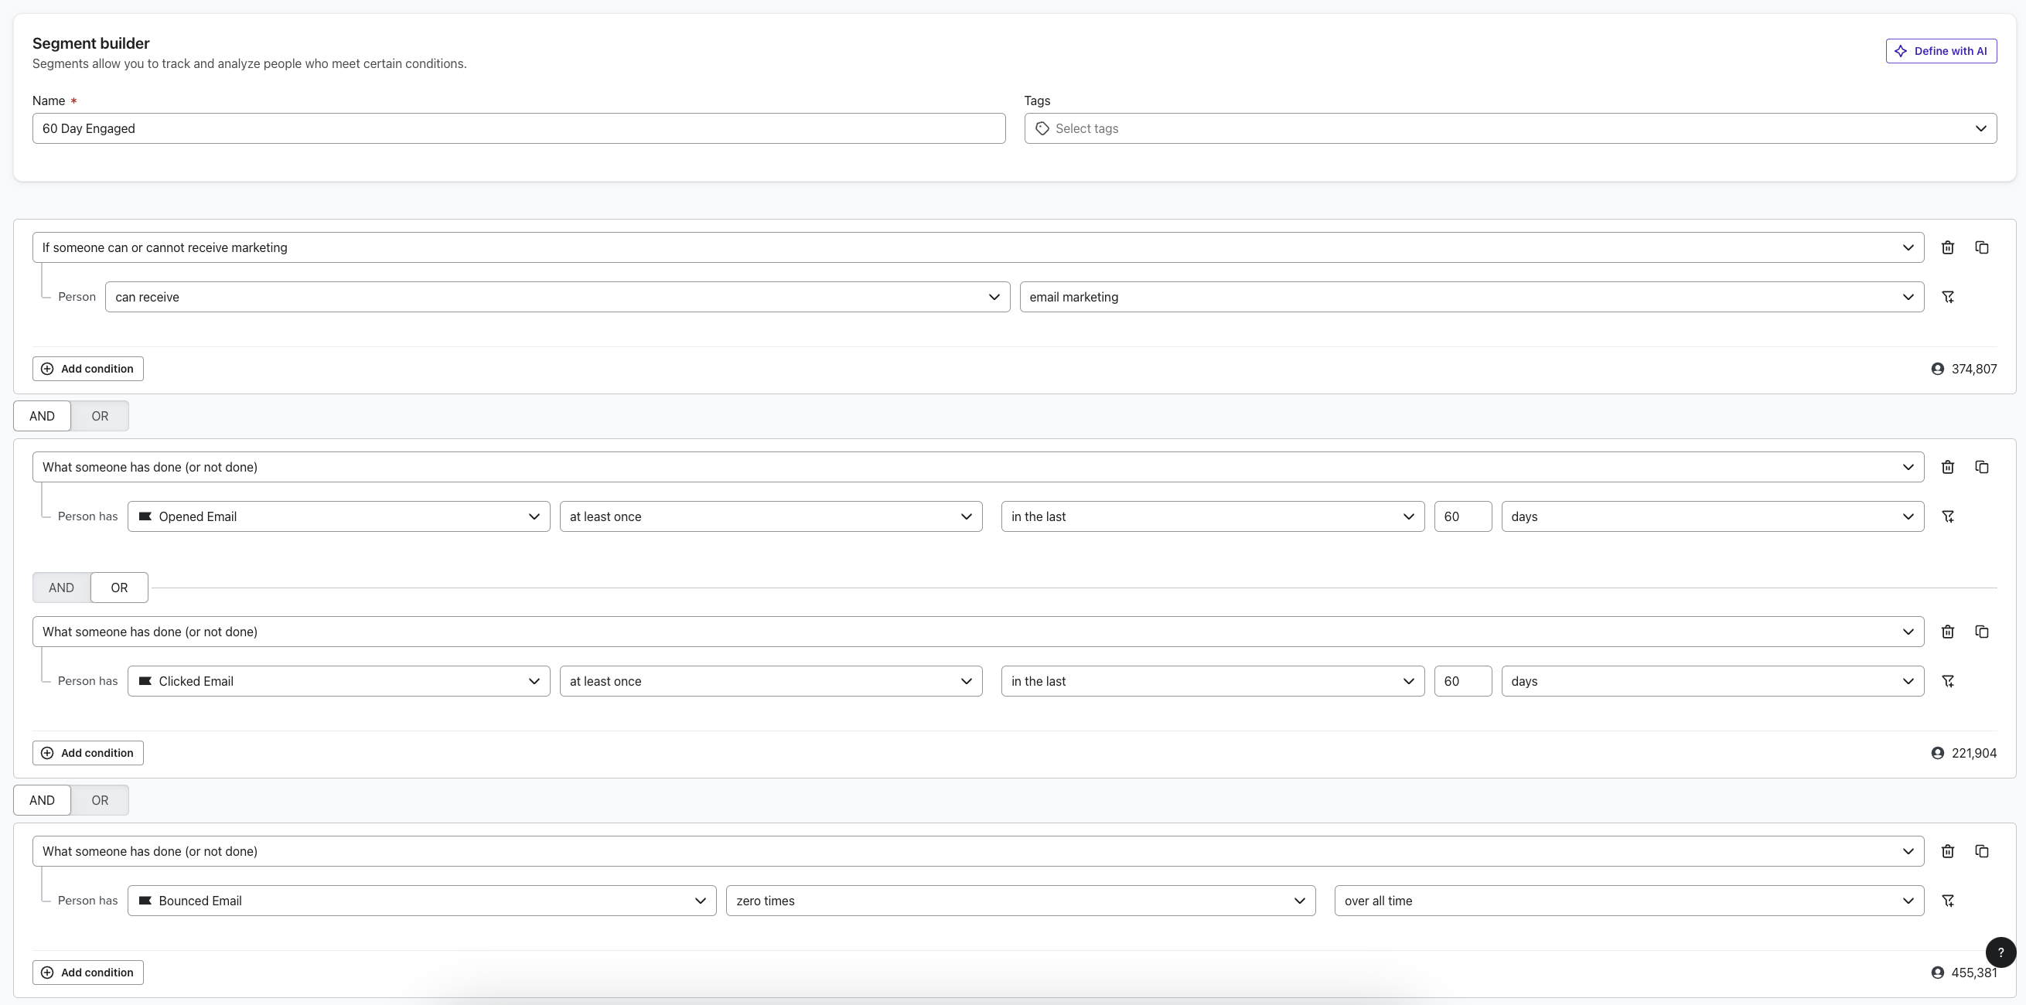The width and height of the screenshot is (2026, 1005).
Task: Expand the 'at least once' dropdown for Opened Email
Action: [x=770, y=516]
